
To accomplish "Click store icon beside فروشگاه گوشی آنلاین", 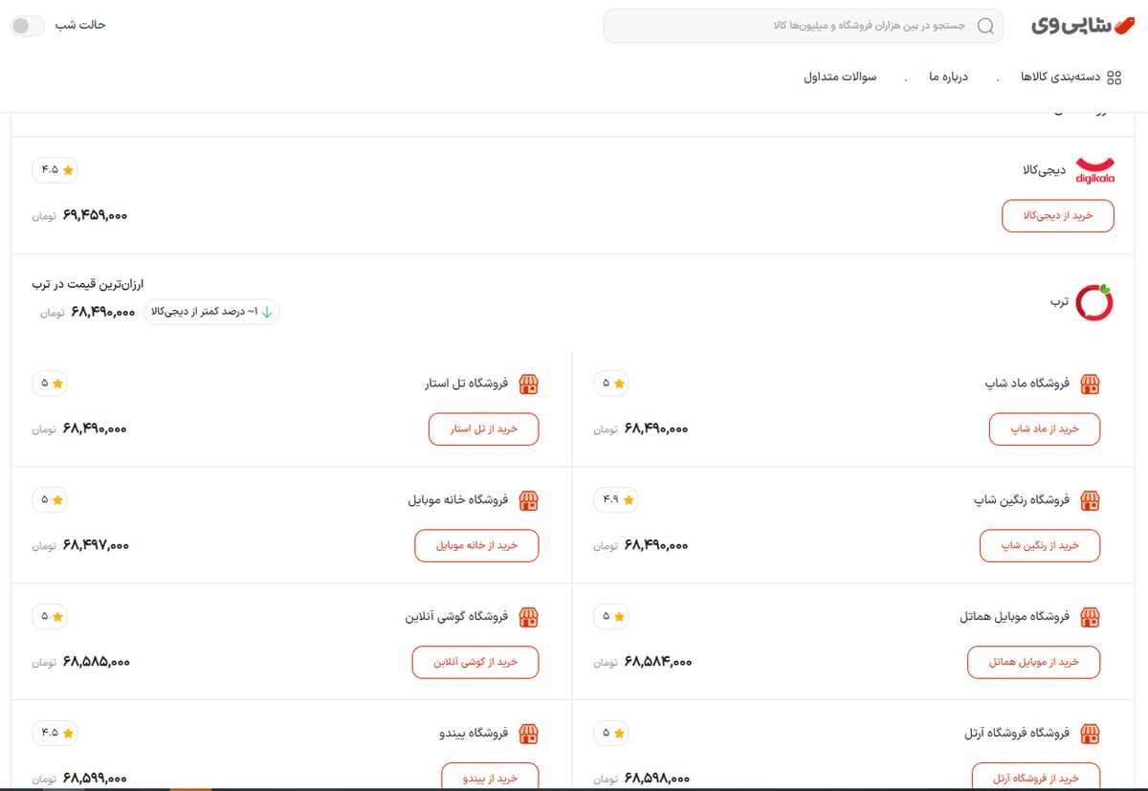I will 528,617.
